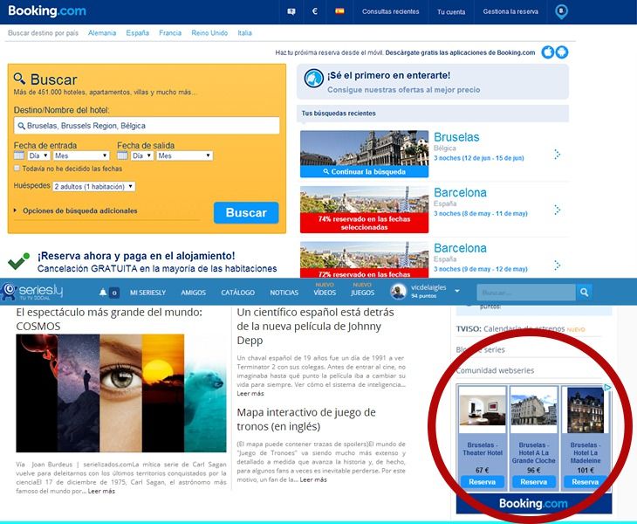Viewport: 637px width, 524px height.
Task: Select Italia country link
Action: [x=244, y=33]
